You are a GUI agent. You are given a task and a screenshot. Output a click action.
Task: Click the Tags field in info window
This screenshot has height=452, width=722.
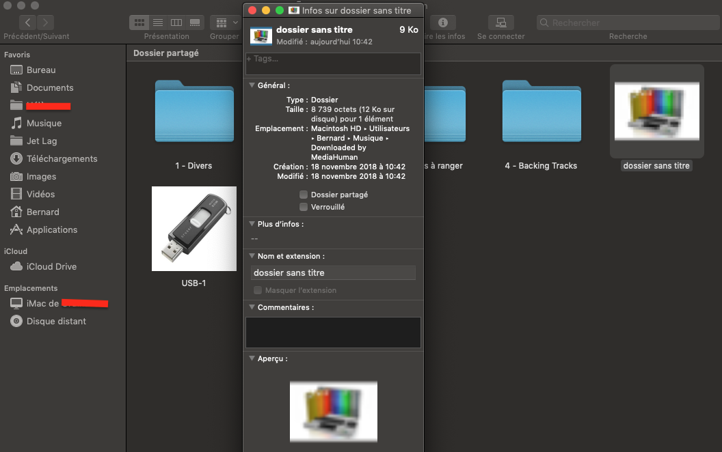(333, 63)
